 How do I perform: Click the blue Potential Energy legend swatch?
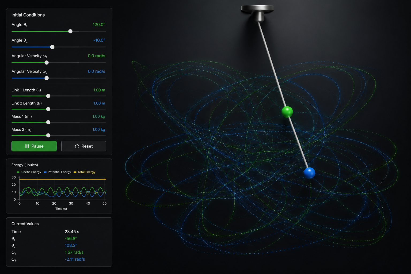pyautogui.click(x=45, y=172)
